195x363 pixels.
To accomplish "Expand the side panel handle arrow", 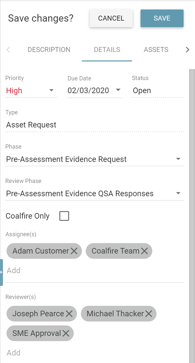I will point(1,272).
